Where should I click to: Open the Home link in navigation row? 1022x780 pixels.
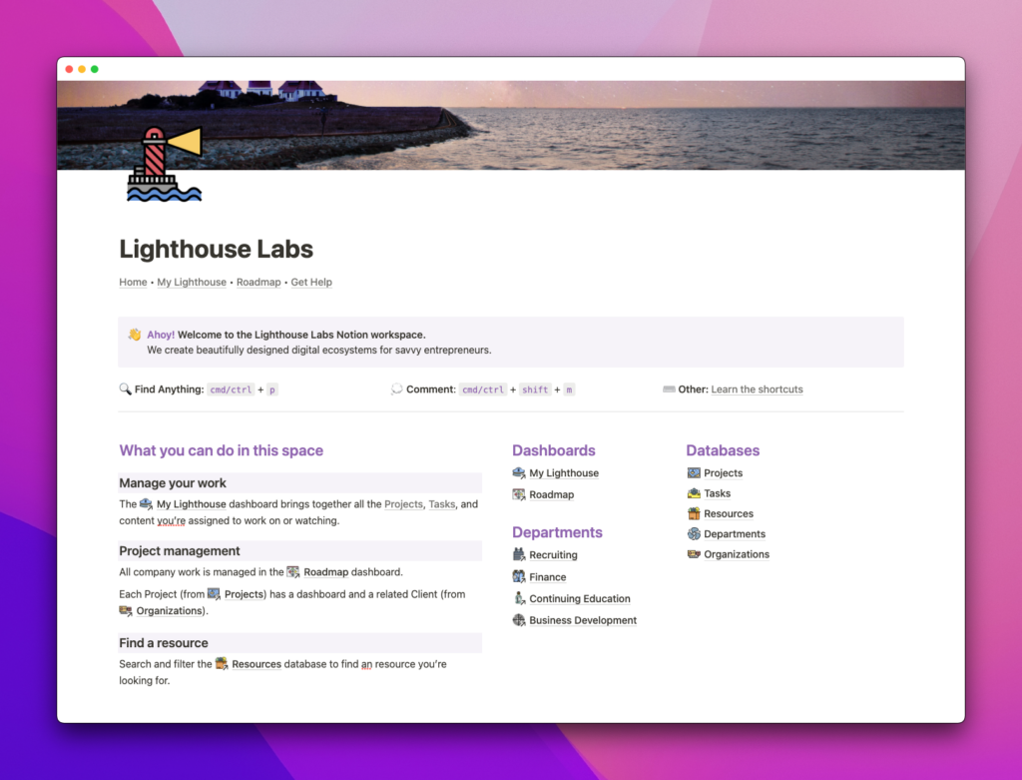click(133, 282)
